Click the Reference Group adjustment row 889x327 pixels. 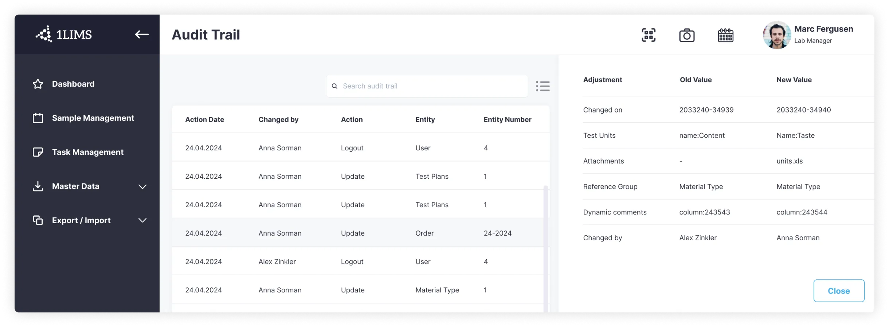point(728,186)
